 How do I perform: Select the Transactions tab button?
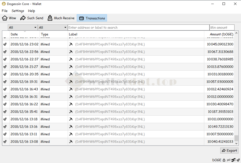[92, 18]
